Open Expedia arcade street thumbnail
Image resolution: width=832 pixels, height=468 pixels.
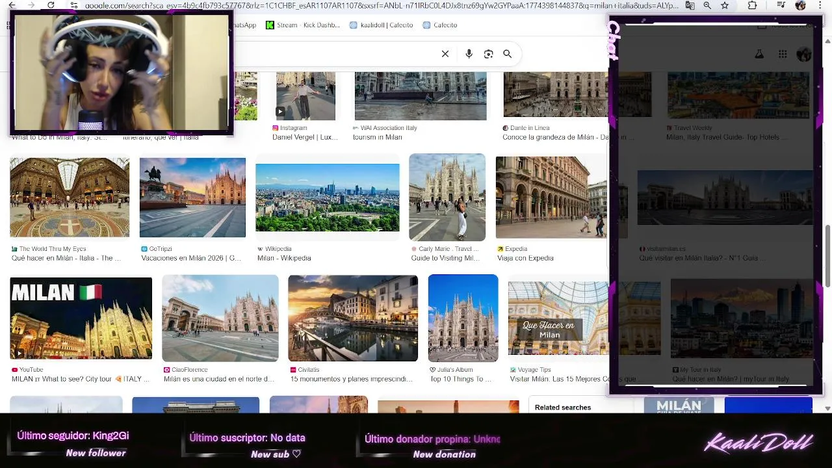pos(551,198)
